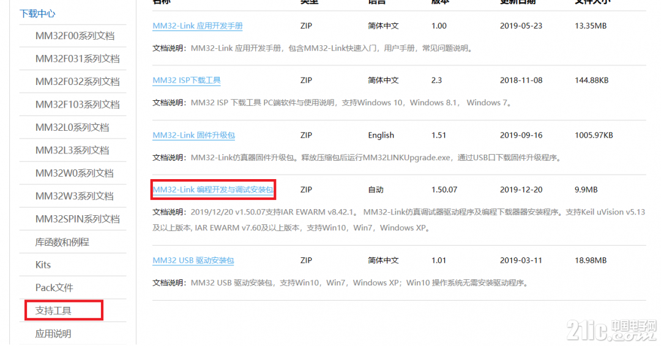The height and width of the screenshot is (346, 661).
Task: Click date 2019-09-16 cell
Action: coord(521,135)
